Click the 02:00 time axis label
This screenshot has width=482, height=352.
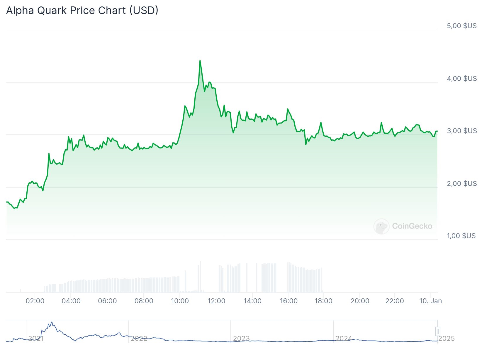(x=35, y=301)
